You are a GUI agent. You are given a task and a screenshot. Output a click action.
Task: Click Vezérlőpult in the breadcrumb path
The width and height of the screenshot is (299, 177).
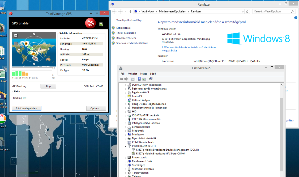148,11
